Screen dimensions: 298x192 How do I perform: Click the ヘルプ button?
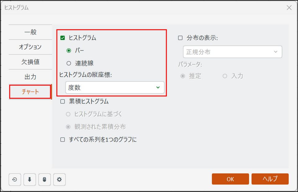[x=270, y=179]
